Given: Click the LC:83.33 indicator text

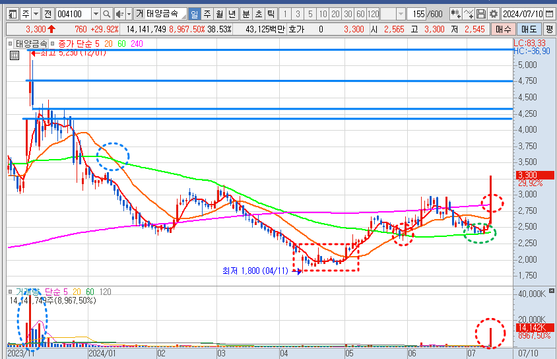Looking at the screenshot, I should pyautogui.click(x=529, y=43).
